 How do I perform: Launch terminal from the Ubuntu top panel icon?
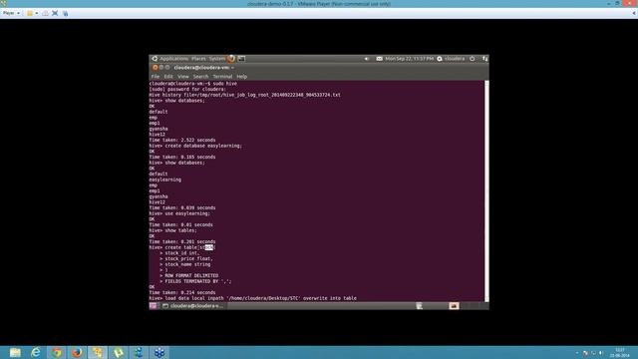point(241,59)
